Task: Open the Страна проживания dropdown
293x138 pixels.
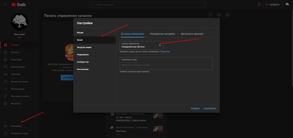Action: click(141, 46)
